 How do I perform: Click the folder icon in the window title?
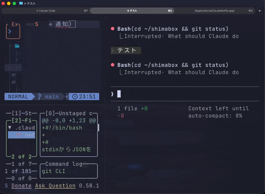(21, 3)
